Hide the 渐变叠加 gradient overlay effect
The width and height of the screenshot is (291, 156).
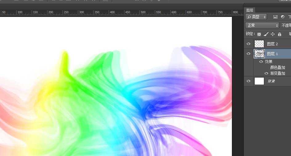click(x=266, y=73)
